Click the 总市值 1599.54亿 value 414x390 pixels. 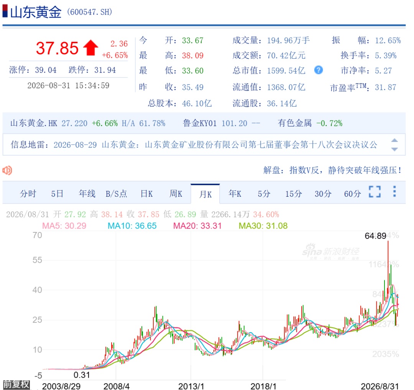286,71
